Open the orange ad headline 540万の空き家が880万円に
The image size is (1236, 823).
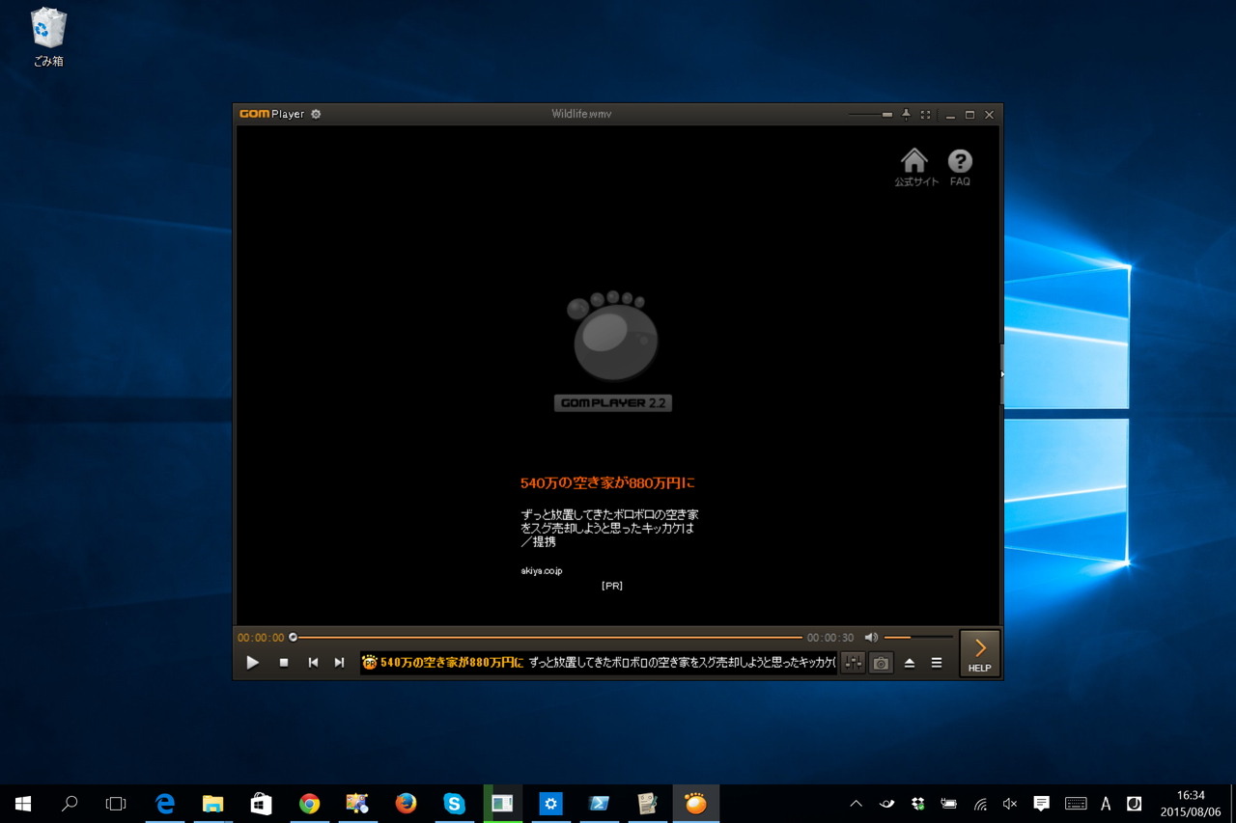click(x=607, y=482)
